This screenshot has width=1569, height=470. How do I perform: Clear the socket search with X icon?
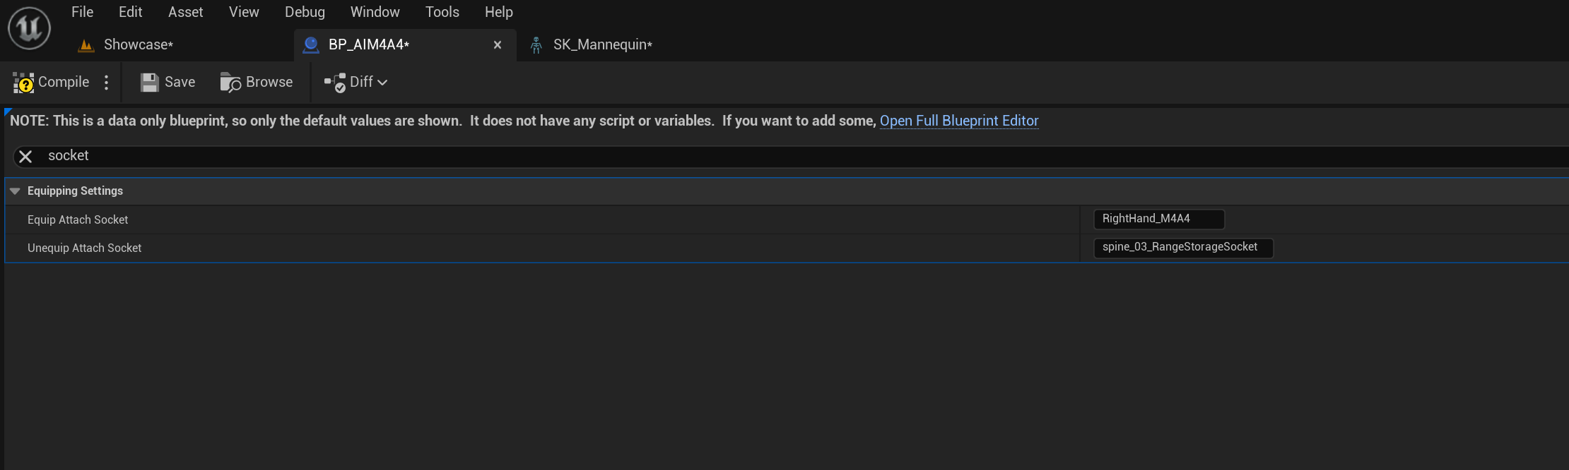25,156
